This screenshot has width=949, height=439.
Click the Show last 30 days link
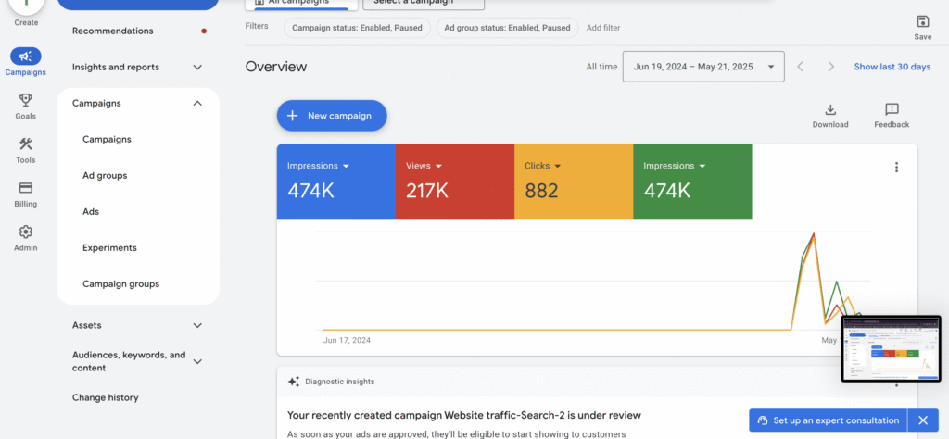pyautogui.click(x=892, y=67)
